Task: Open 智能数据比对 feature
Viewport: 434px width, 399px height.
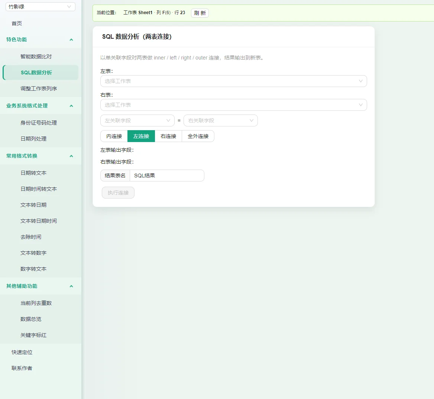Action: [36, 57]
